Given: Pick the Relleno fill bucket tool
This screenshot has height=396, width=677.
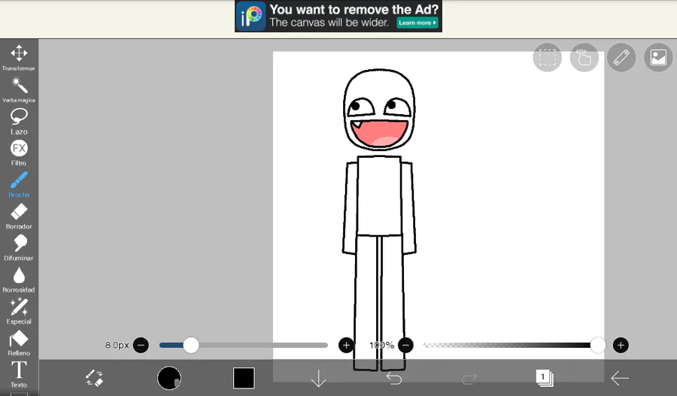Looking at the screenshot, I should tap(19, 343).
